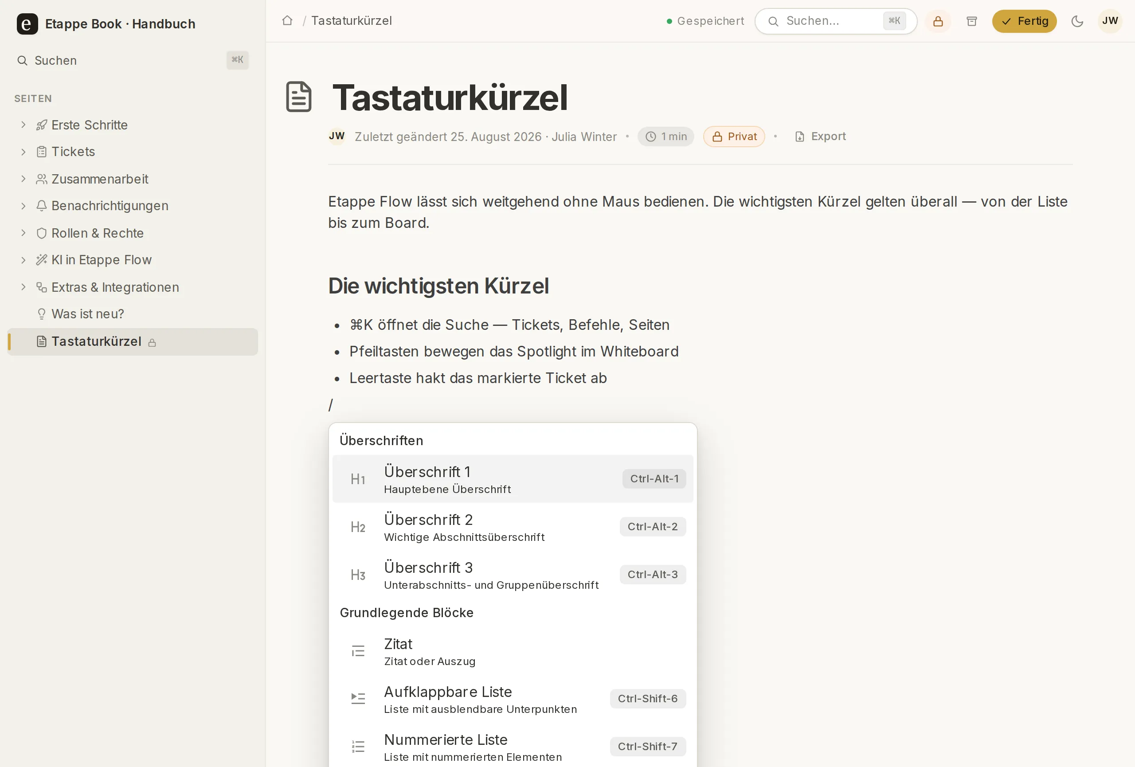Click the integrations icon for Extras & Integrationen
This screenshot has height=767, width=1135.
pos(42,287)
